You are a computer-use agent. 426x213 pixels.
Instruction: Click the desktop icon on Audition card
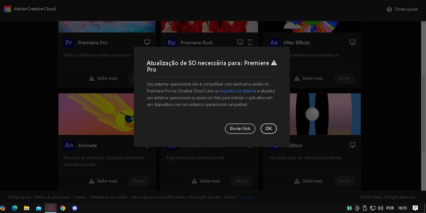(353, 145)
